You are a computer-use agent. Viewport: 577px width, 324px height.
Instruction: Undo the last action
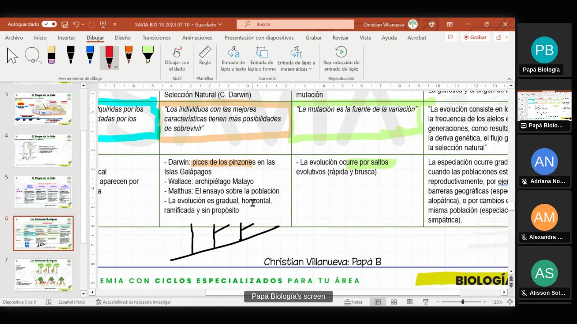pyautogui.click(x=76, y=24)
